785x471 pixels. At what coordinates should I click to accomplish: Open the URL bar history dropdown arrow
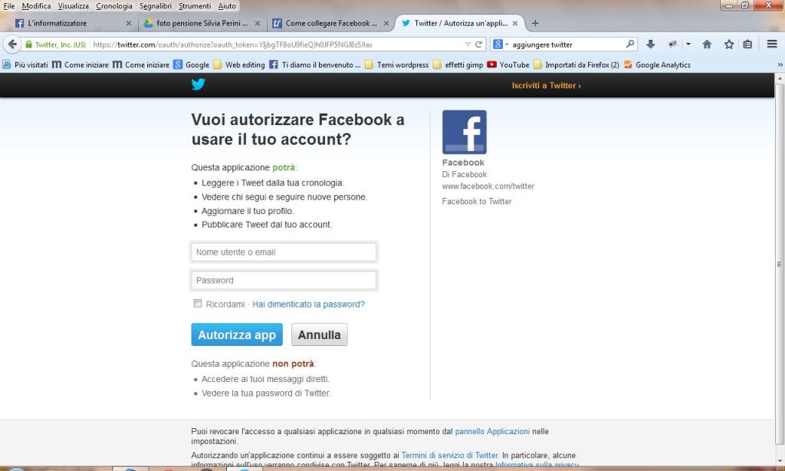pos(468,44)
